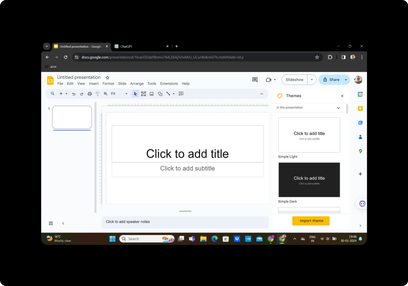408x286 pixels.
Task: Switch to grid view icon
Action: [51, 223]
